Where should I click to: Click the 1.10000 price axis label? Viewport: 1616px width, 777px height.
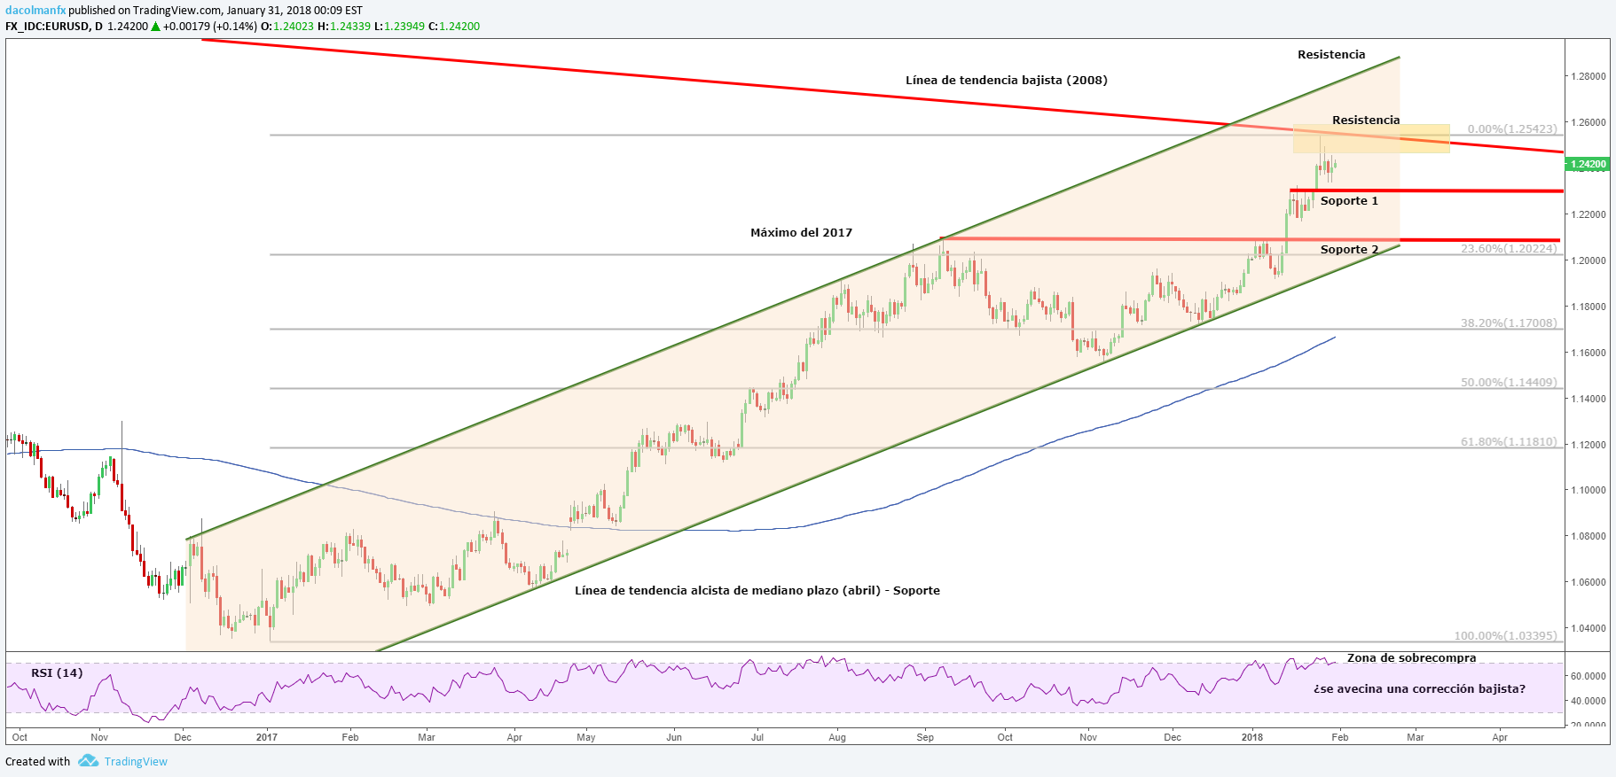tap(1588, 490)
